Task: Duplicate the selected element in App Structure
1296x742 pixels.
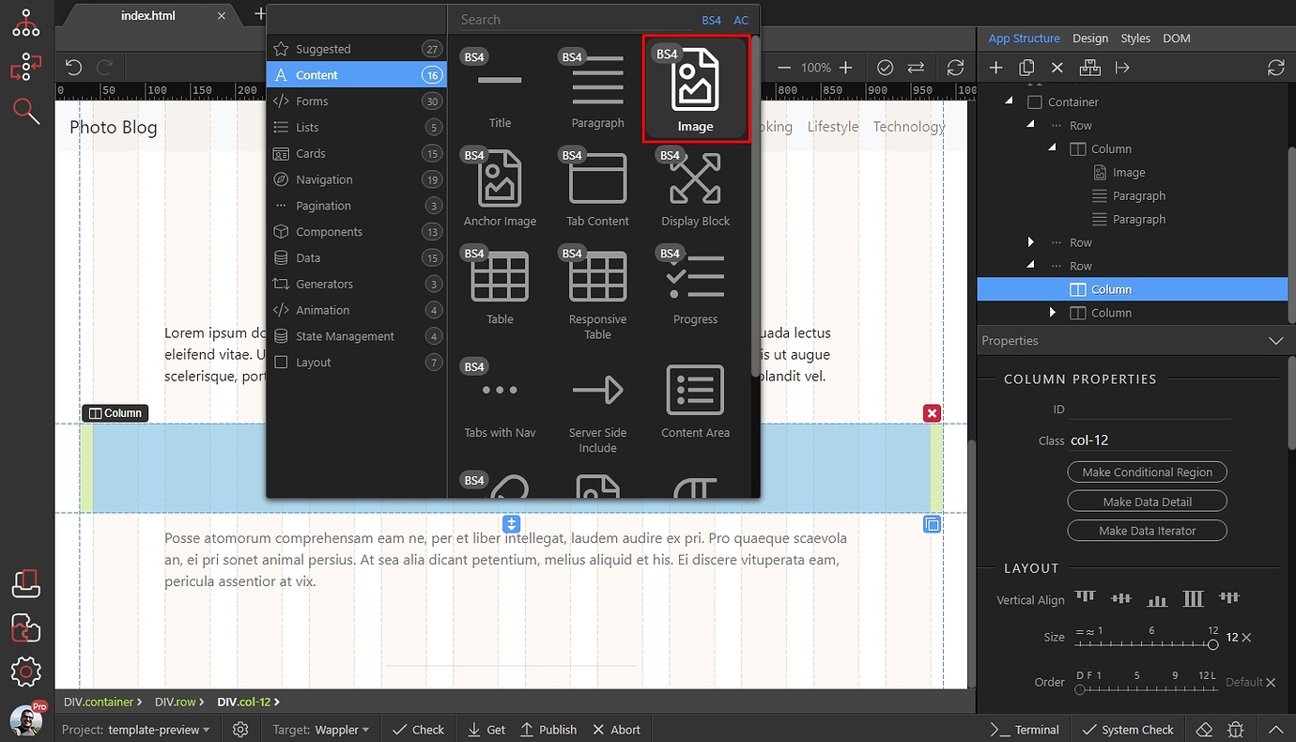Action: tap(1026, 67)
